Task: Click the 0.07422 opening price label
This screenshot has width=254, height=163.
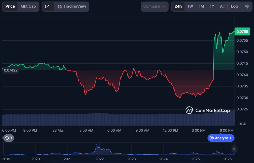Action: 11,71
